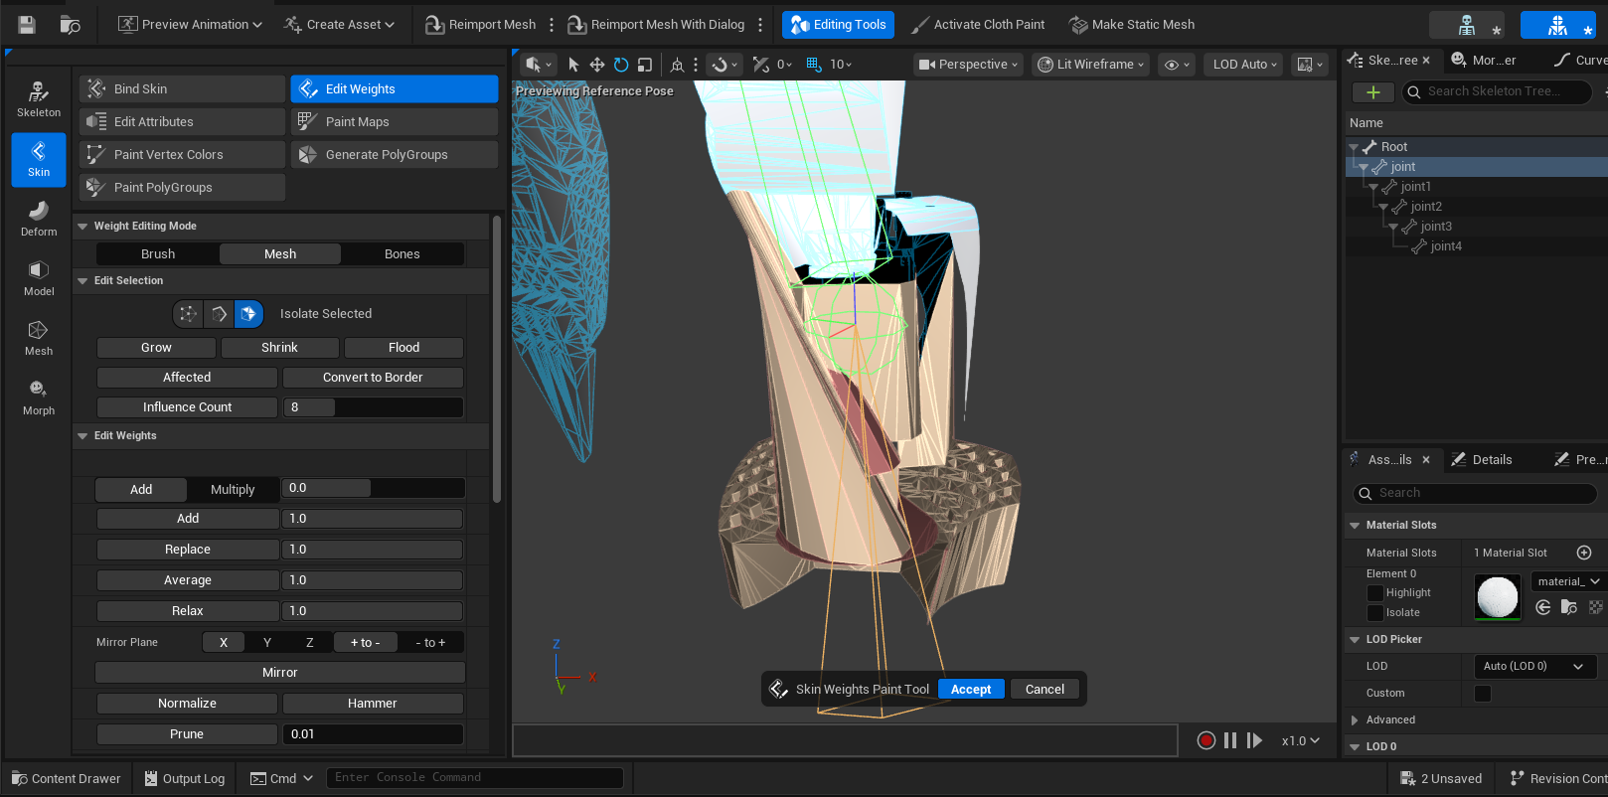Choose the select (arrow) mode in viewport toolbar
1608x797 pixels.
coord(573,65)
